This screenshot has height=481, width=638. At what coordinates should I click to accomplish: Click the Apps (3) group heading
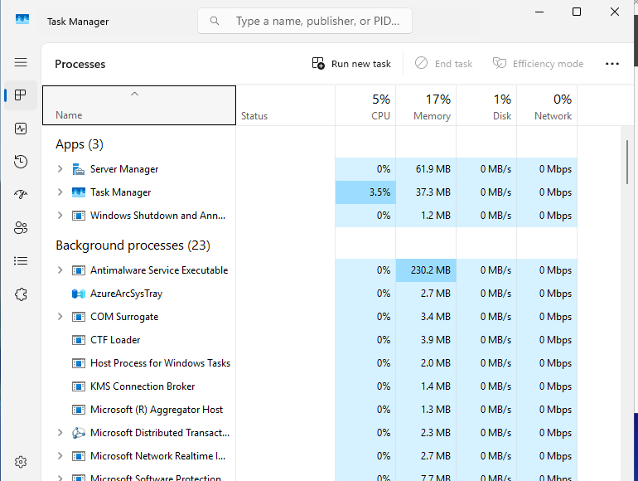tap(80, 144)
